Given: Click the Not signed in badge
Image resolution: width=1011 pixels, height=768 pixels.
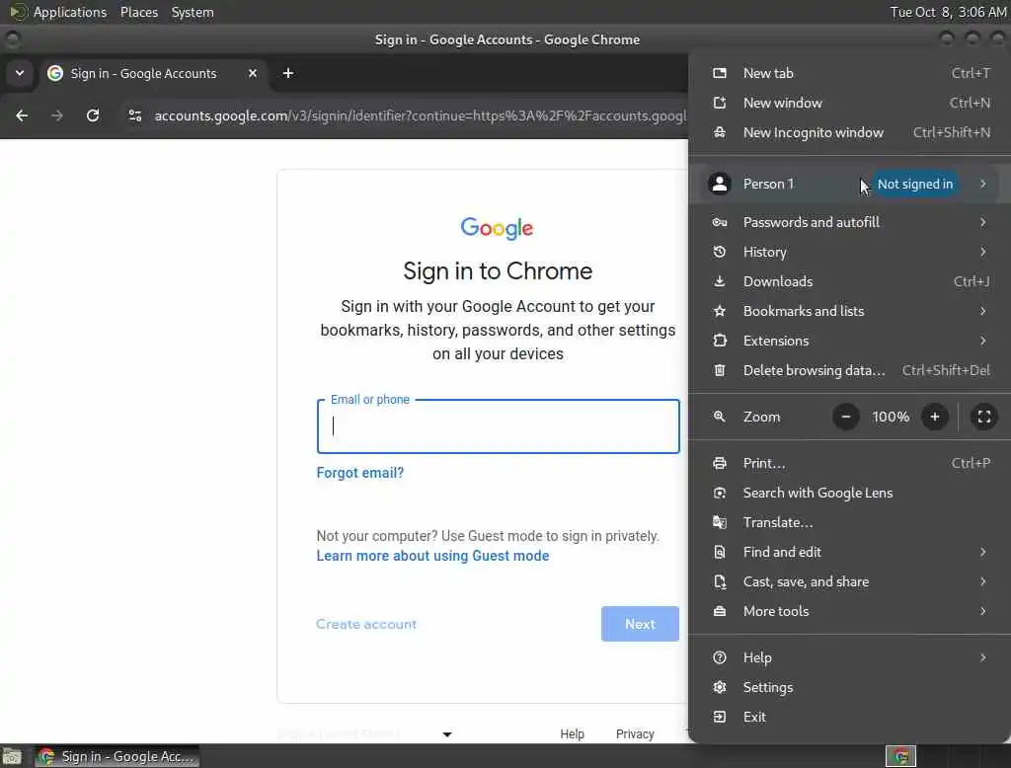Looking at the screenshot, I should pyautogui.click(x=914, y=184).
